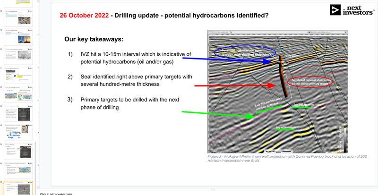Click the "Top 500 Horizon" label in the figure

303,105
